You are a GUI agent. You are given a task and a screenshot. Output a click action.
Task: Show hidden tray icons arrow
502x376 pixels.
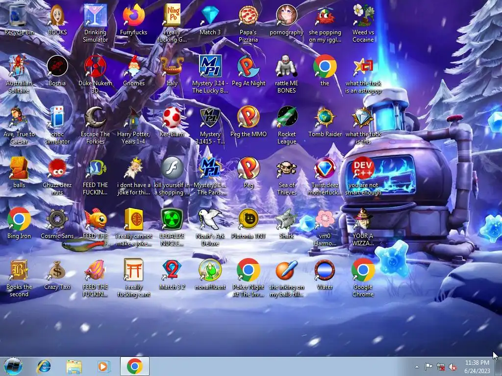(417, 367)
